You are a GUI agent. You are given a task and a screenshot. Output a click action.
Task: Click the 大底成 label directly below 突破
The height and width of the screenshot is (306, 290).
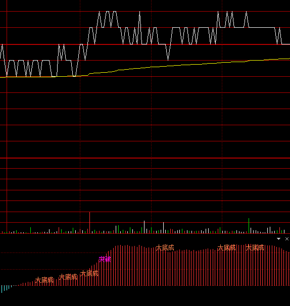point(89,273)
